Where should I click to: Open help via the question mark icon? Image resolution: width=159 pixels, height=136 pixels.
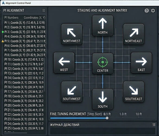point(147,11)
